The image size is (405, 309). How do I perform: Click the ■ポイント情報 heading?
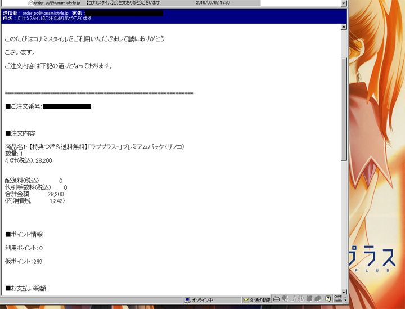[x=24, y=234]
